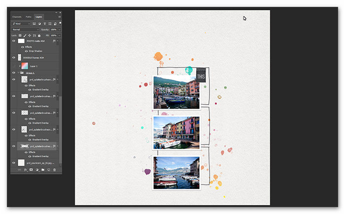345x214 pixels.
Task: Select the "DOODLE frames #2#" layer name
Action: tap(34, 58)
